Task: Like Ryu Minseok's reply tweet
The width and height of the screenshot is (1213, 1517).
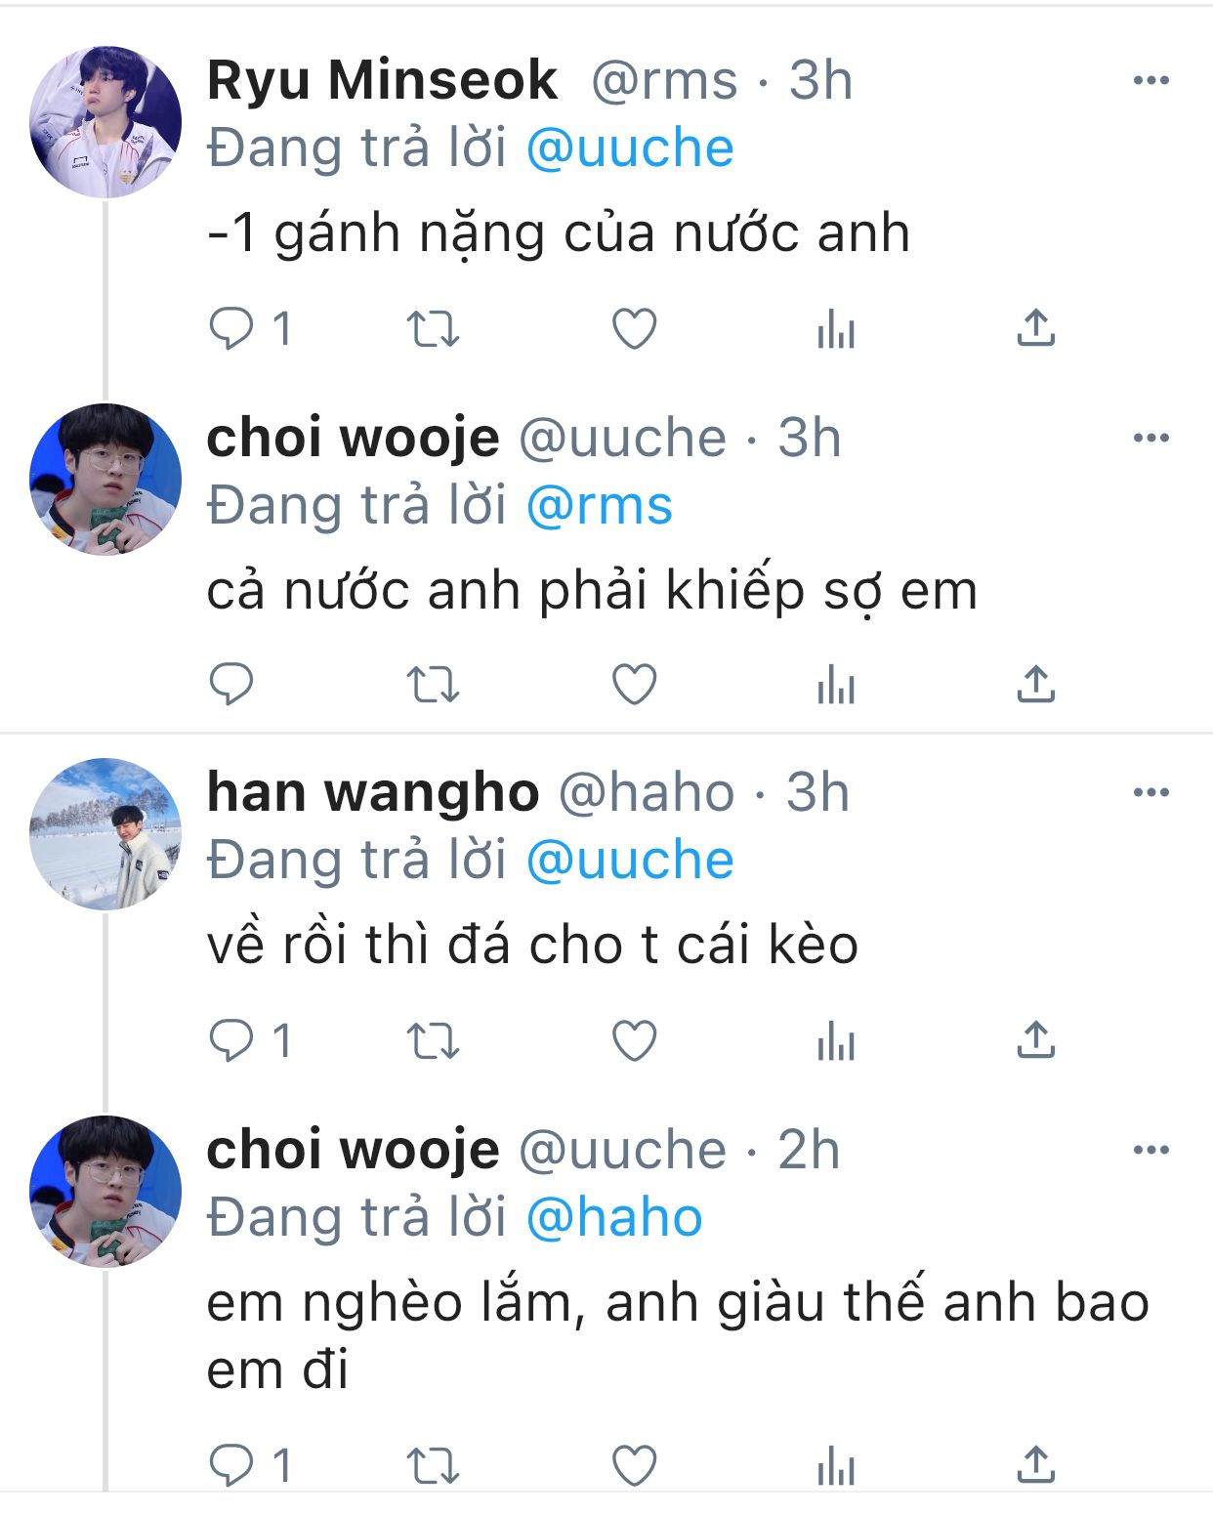Action: [634, 328]
